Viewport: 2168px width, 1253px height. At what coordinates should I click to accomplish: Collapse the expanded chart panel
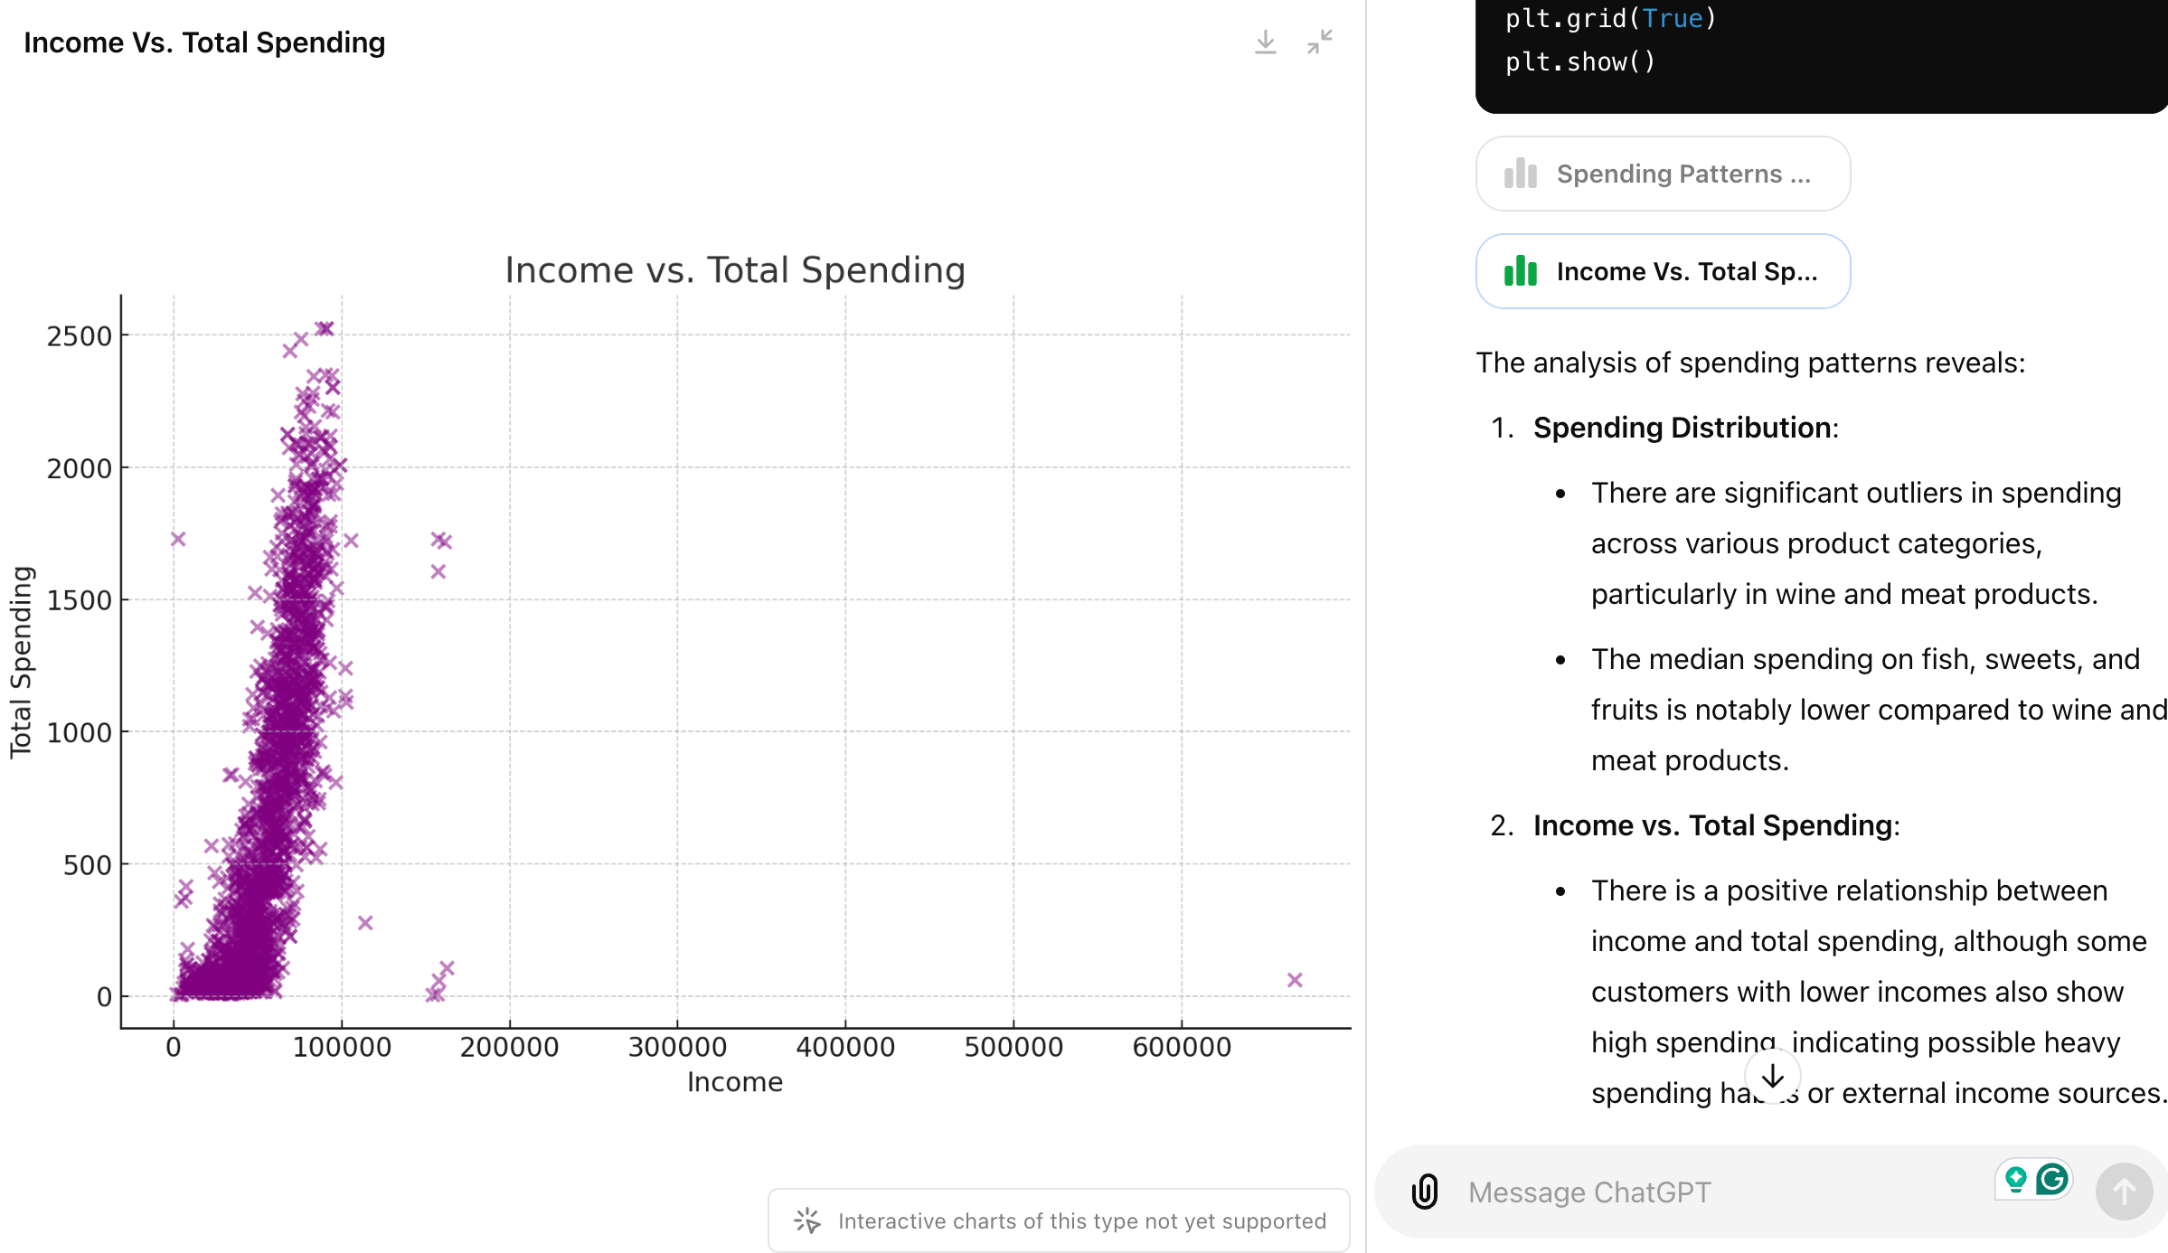(1319, 42)
